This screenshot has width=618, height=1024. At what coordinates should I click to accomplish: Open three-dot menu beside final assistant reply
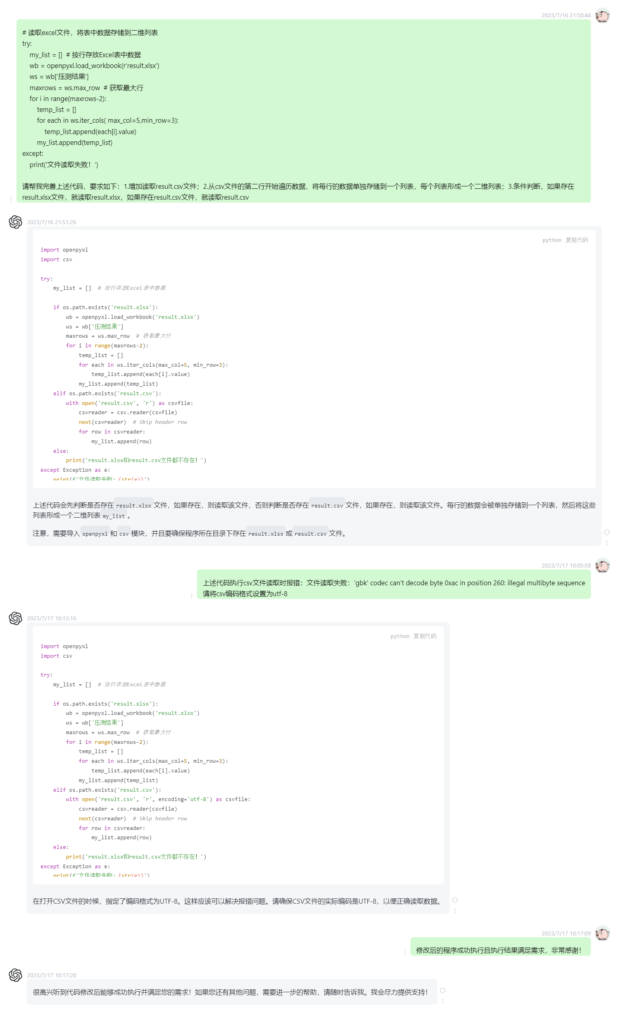pos(442,1001)
